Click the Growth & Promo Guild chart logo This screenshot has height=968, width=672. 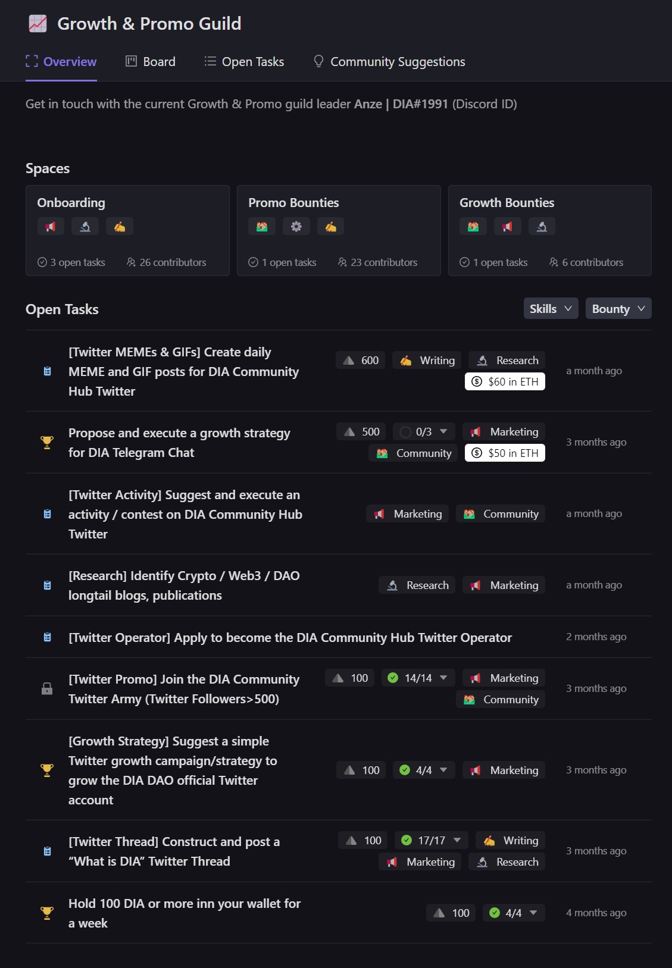(x=38, y=24)
